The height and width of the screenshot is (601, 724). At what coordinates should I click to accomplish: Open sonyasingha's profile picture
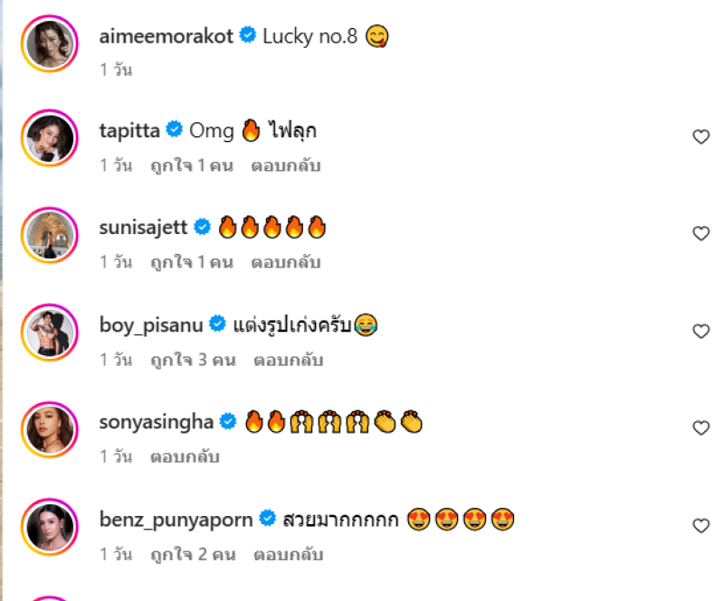coord(49,429)
